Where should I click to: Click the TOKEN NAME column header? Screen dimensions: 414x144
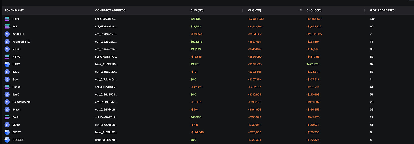point(14,10)
